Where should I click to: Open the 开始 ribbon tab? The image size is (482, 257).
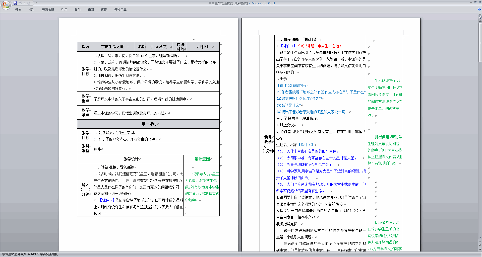18,10
